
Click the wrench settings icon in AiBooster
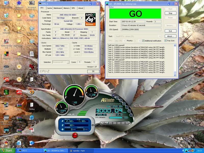point(117,98)
